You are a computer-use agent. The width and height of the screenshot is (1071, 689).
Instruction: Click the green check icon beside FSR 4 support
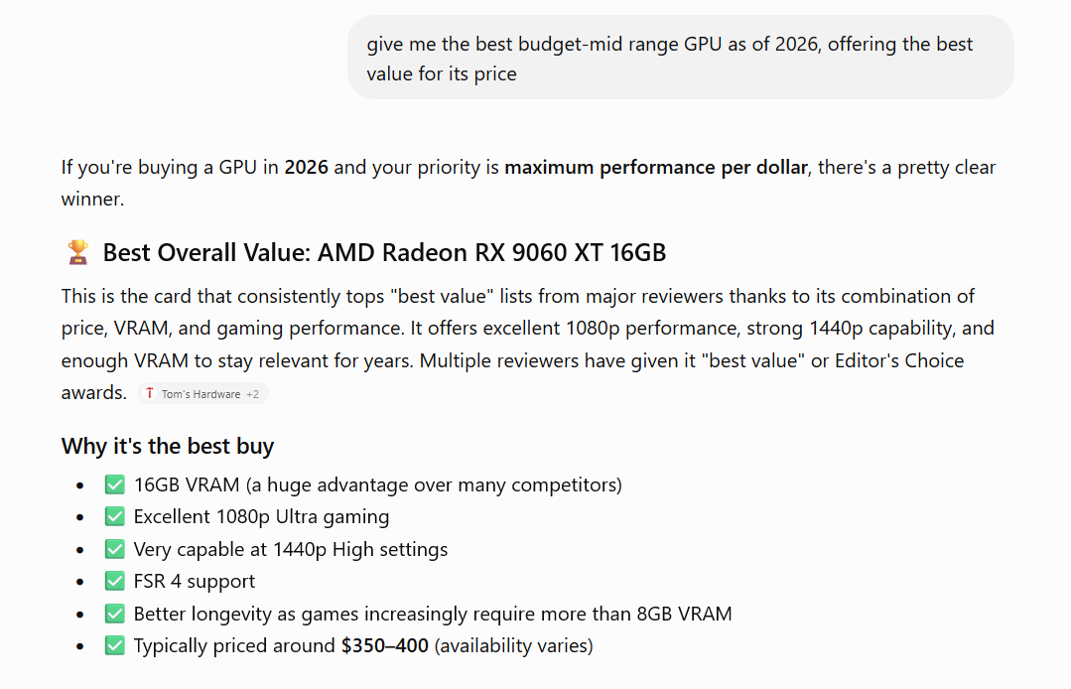click(115, 581)
